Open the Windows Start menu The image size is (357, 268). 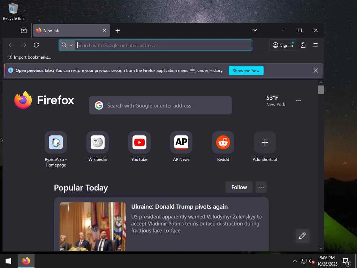coord(8,261)
